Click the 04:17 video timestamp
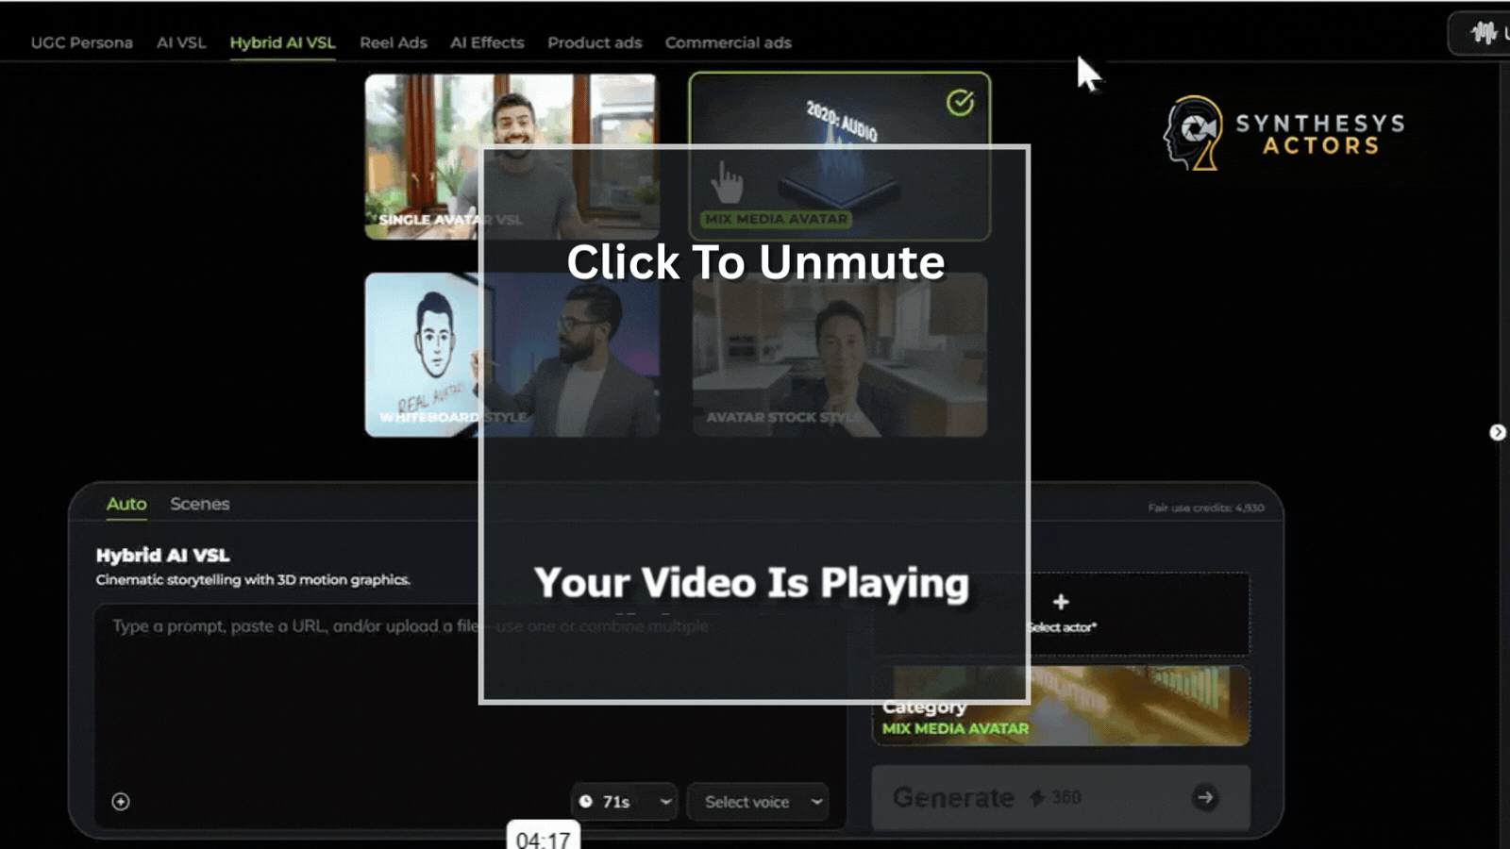Viewport: 1510px width, 849px height. click(x=544, y=838)
